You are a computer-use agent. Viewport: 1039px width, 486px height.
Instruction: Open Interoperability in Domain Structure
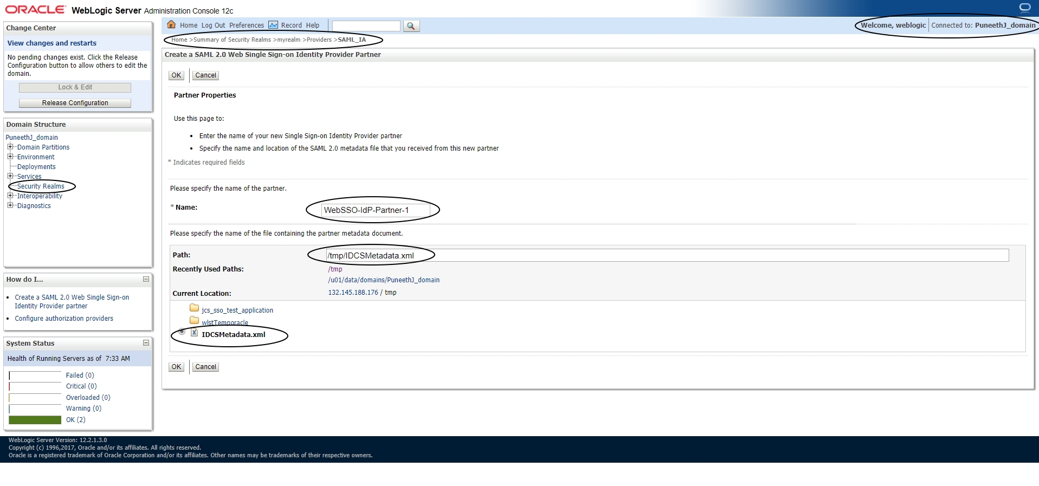[x=40, y=196]
